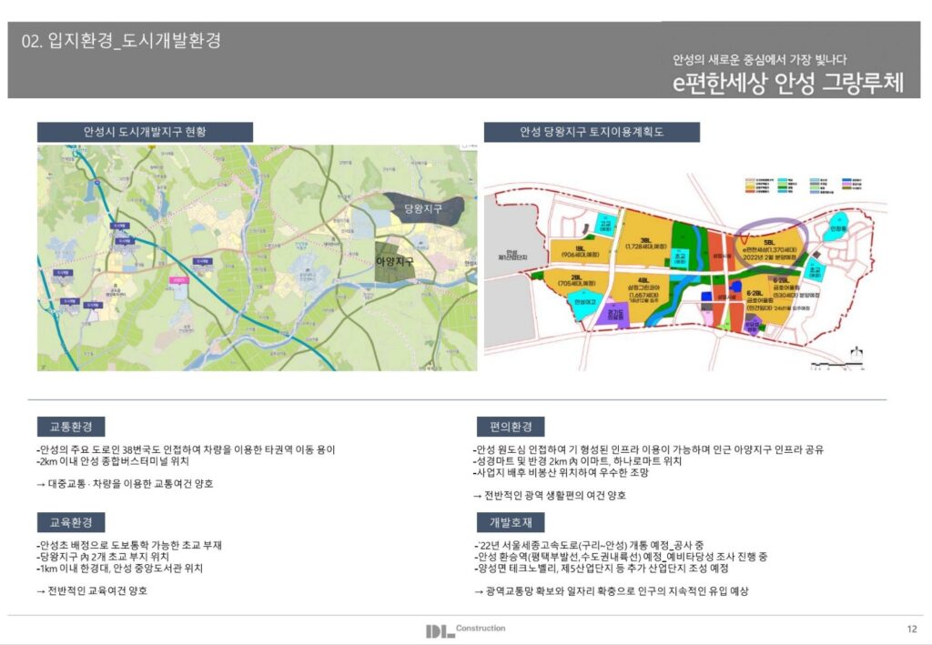This screenshot has height=645, width=932.
Task: Select the line '-성경마트 및 반경 2km 內 이마트, 하나로마트 위치'
Action: [x=578, y=461]
